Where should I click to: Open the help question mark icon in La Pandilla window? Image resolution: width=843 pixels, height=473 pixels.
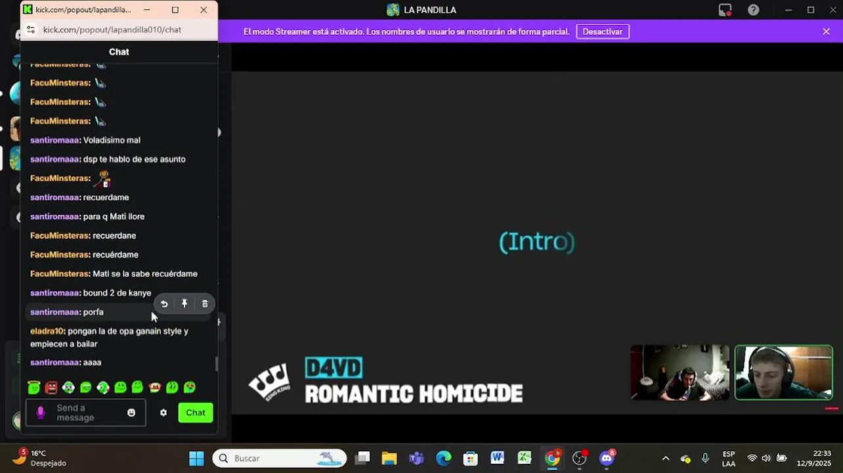[x=754, y=10]
